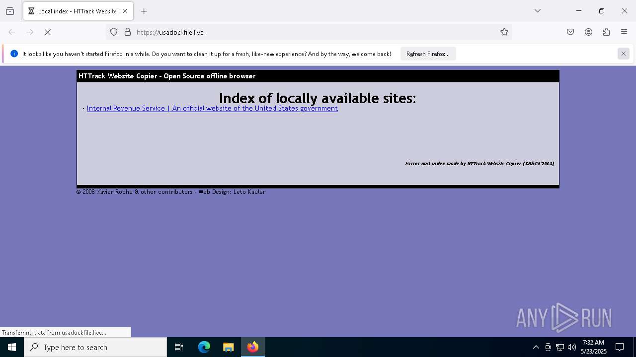Viewport: 636px width, 357px height.
Task: Open the Save to Pocket icon
Action: (x=570, y=32)
